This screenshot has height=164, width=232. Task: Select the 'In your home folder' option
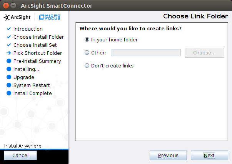[x=87, y=39]
